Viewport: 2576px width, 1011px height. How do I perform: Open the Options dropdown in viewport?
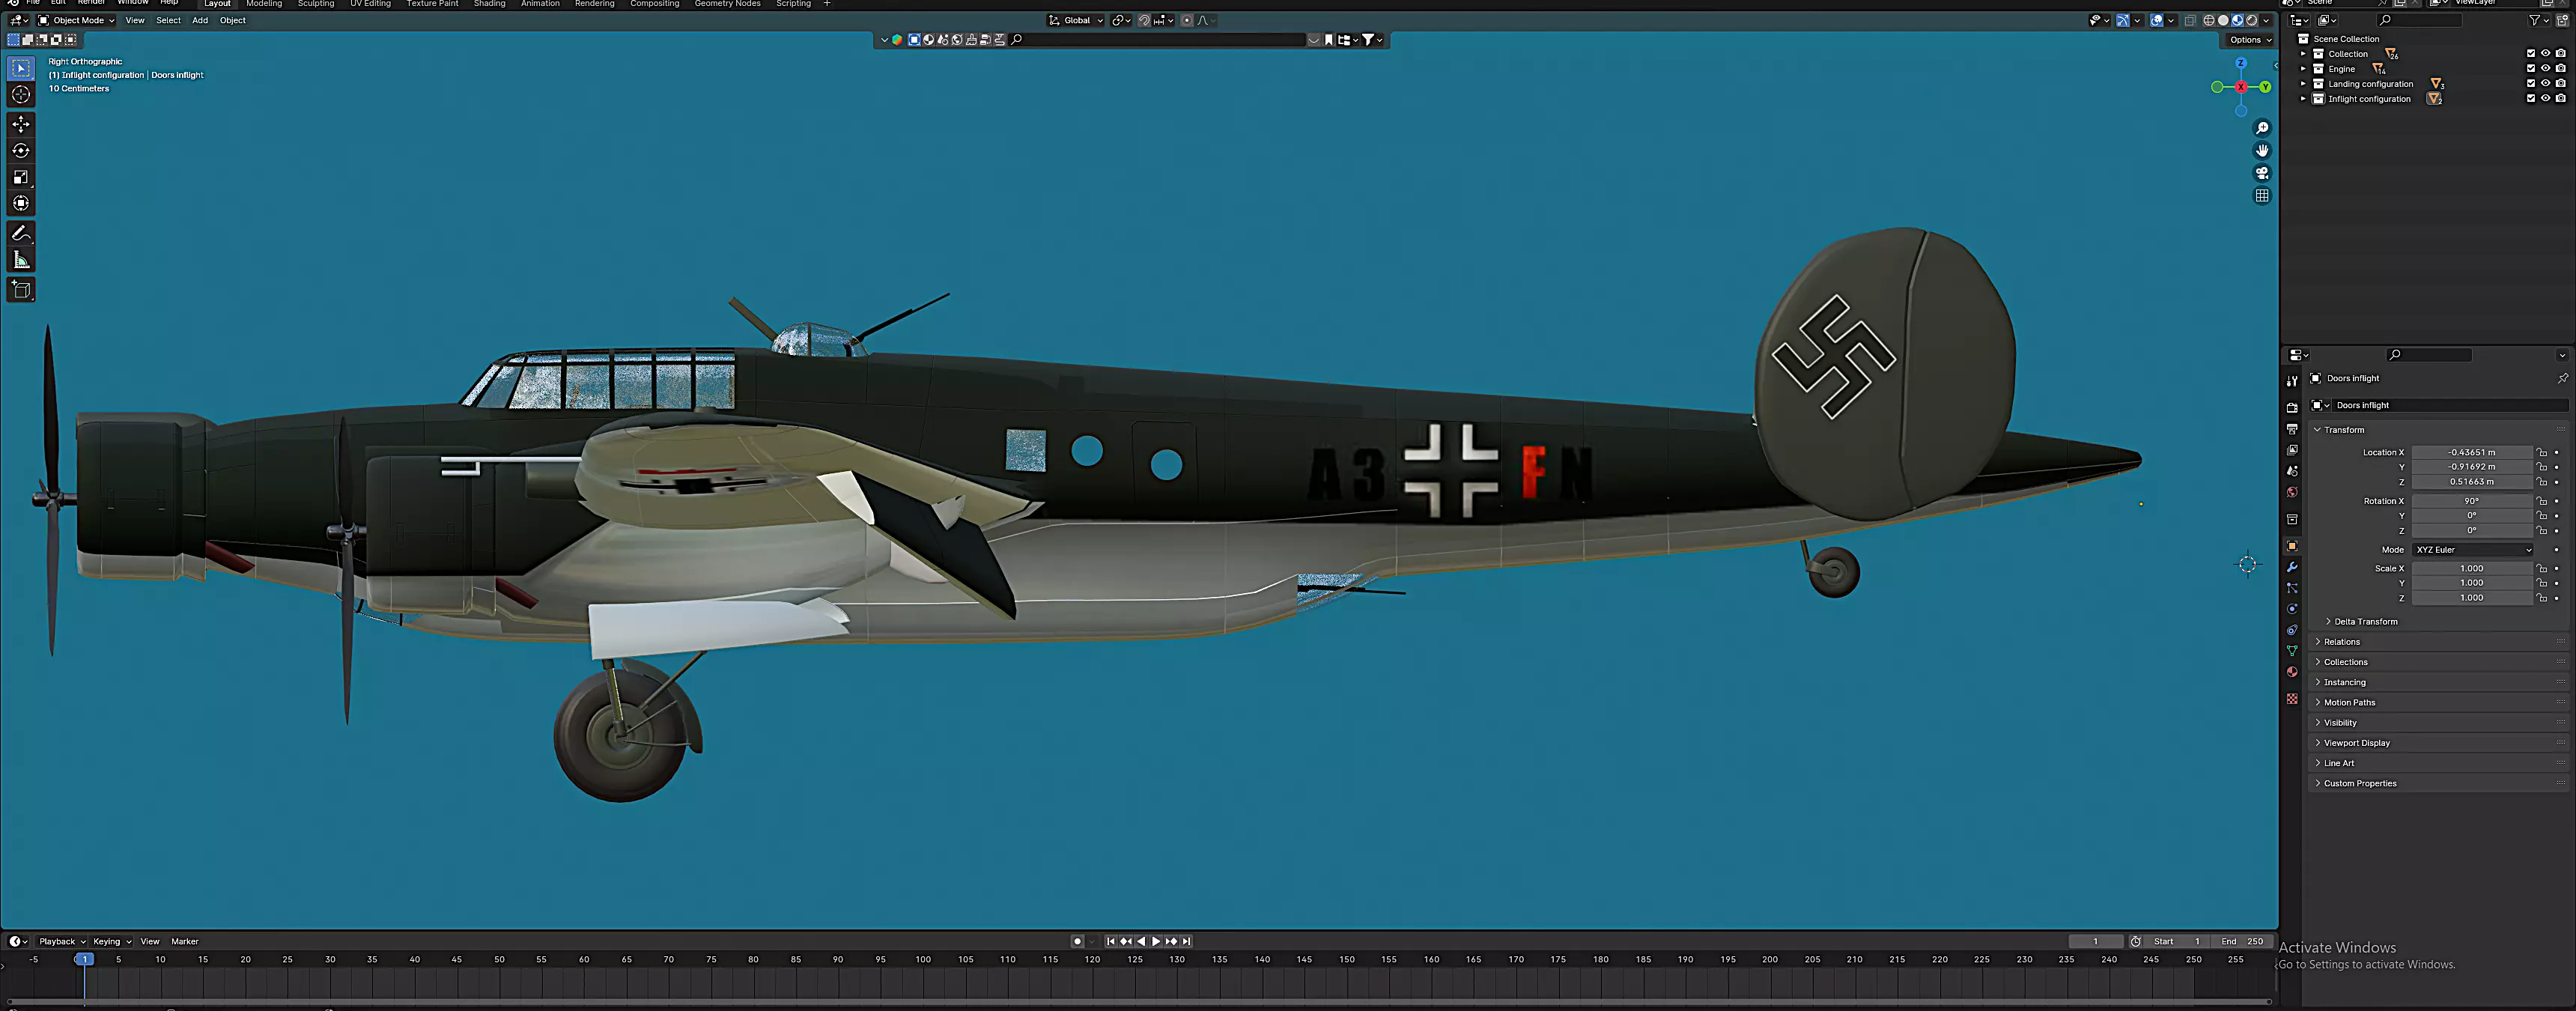[x=2249, y=40]
